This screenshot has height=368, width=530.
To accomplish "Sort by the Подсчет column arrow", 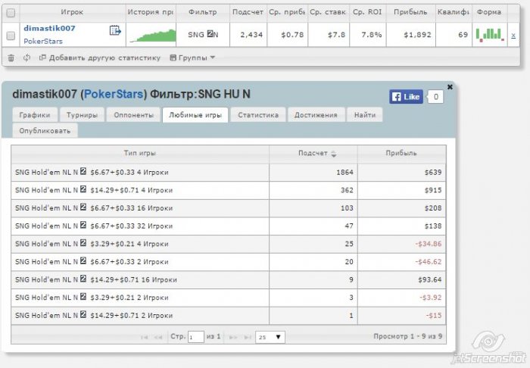I will (x=334, y=154).
